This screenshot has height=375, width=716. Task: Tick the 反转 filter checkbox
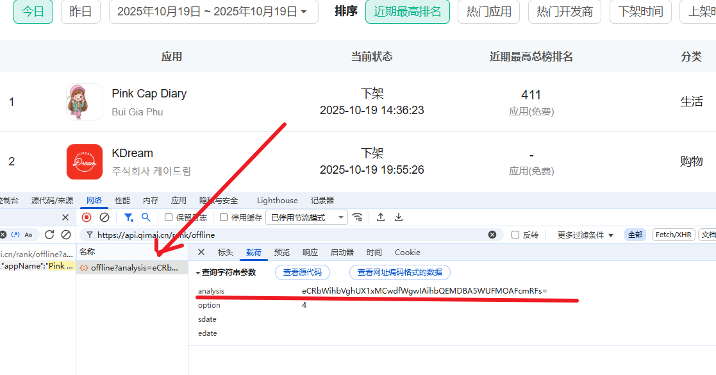(515, 235)
